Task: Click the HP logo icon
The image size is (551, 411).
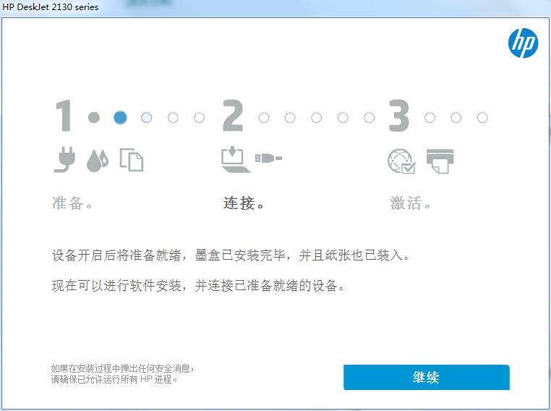Action: click(x=523, y=43)
